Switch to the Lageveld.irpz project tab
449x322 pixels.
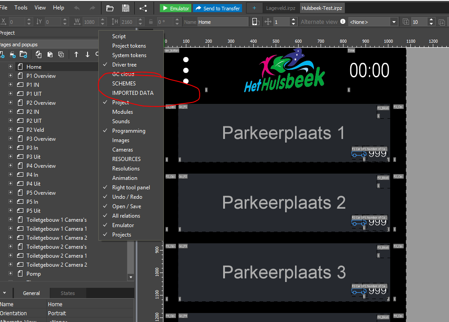[281, 8]
